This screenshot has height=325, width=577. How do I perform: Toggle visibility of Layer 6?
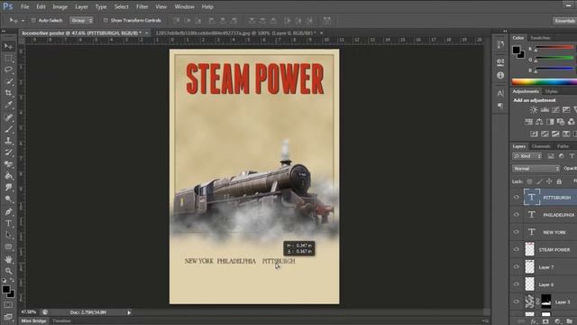pos(516,284)
